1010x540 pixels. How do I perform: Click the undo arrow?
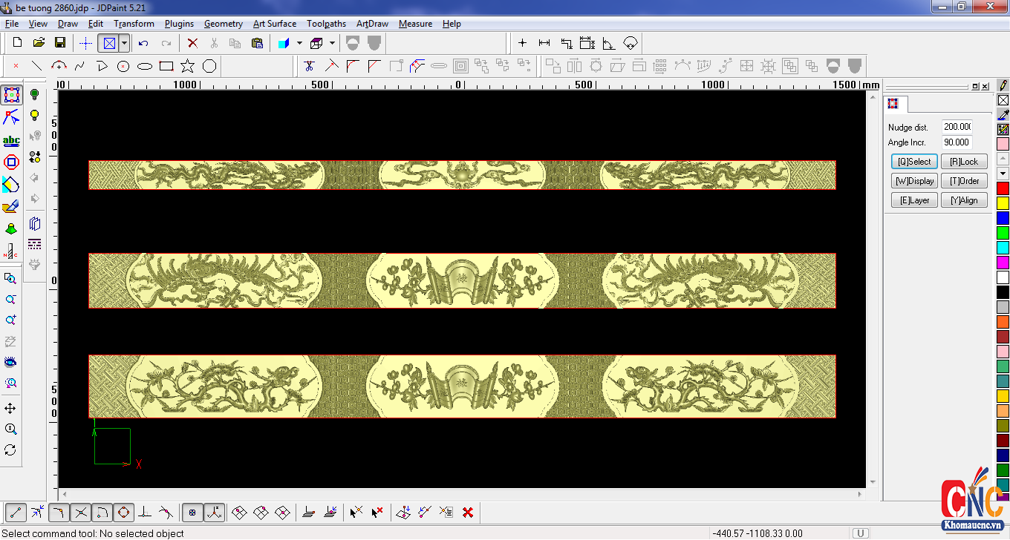coord(143,43)
